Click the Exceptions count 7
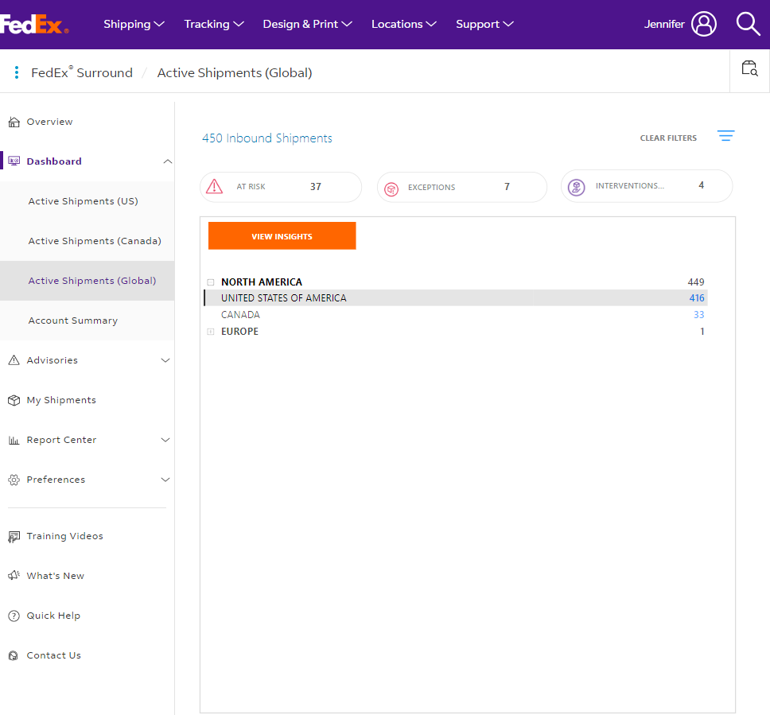 (507, 187)
